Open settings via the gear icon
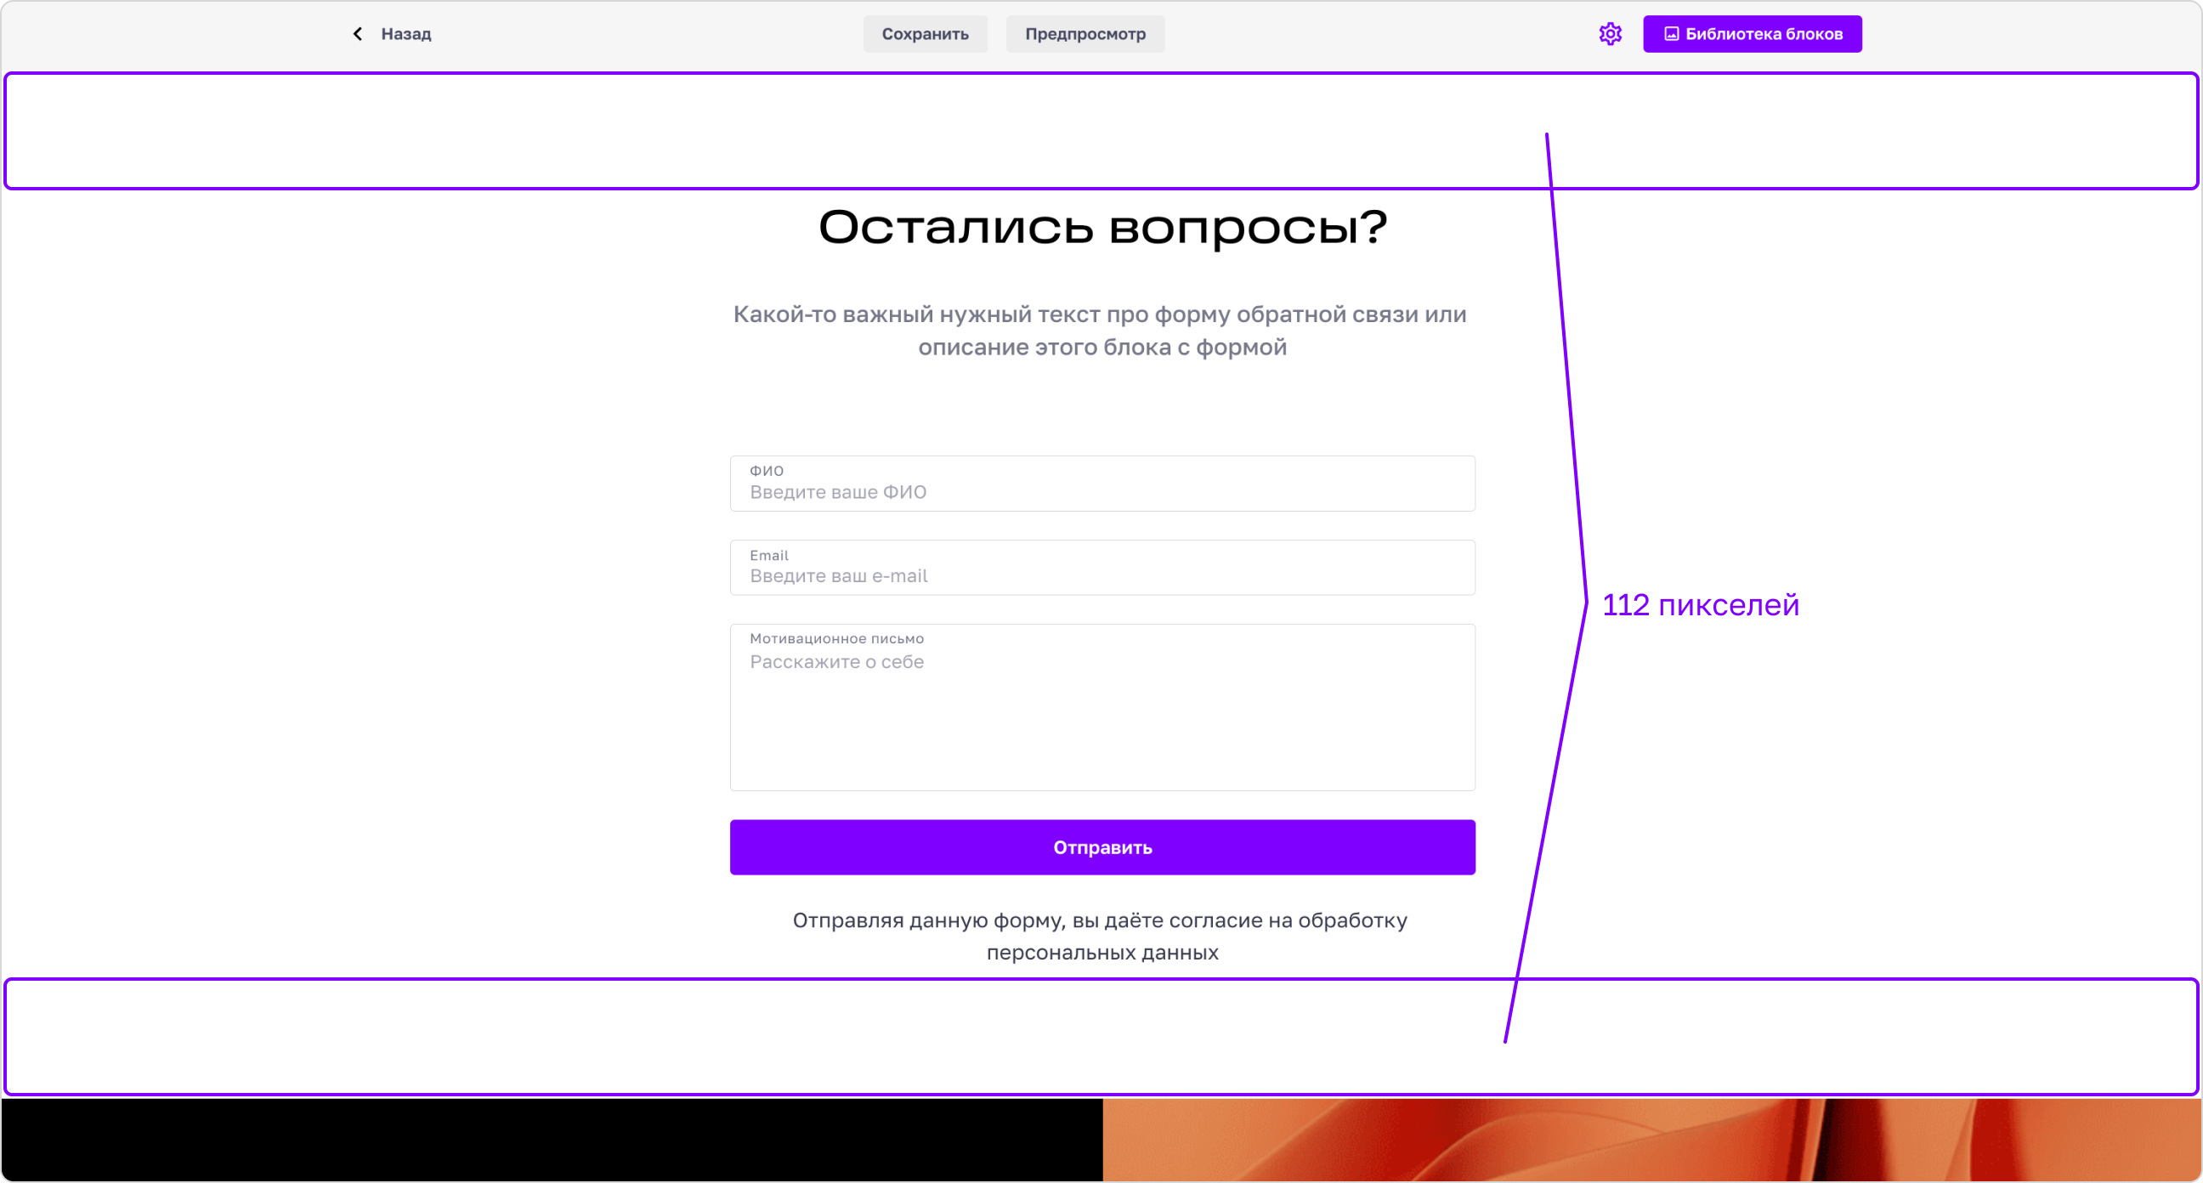Screen dimensions: 2203x1183 1611,33
